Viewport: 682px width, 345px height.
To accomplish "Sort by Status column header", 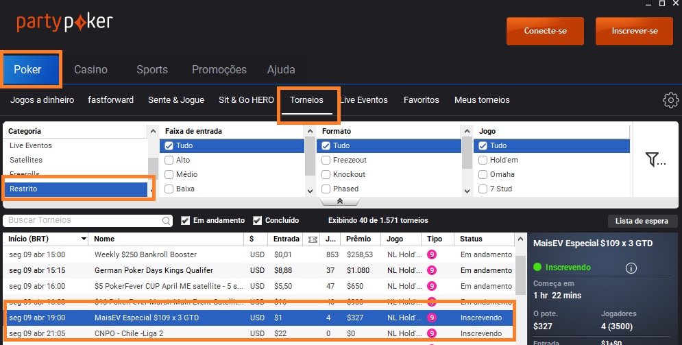I will pyautogui.click(x=471, y=239).
